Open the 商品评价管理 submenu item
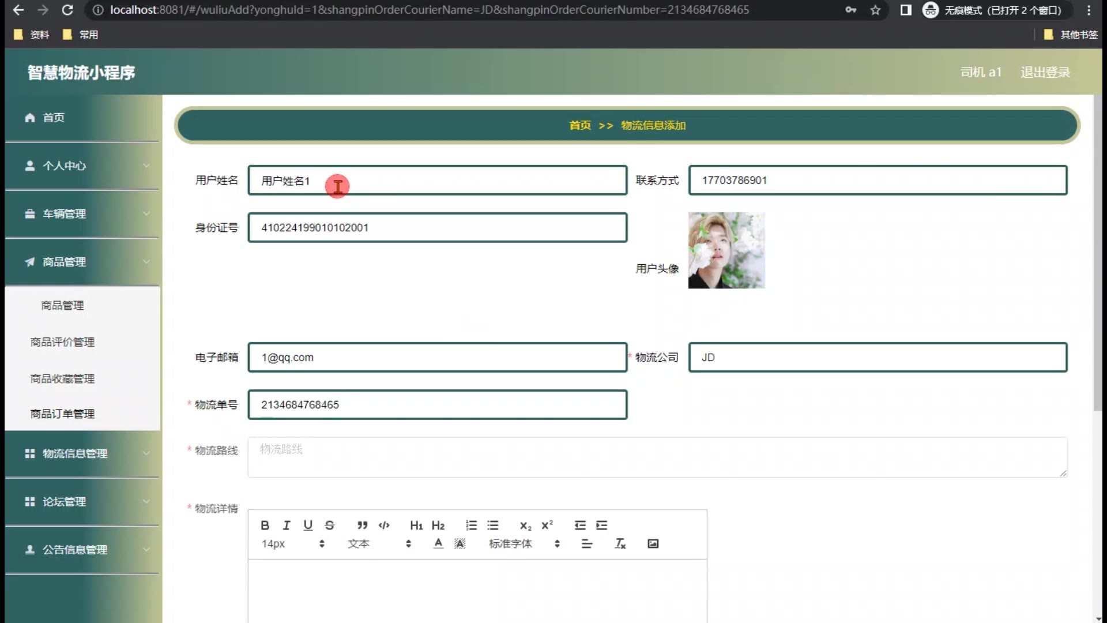Image resolution: width=1107 pixels, height=623 pixels. click(62, 342)
